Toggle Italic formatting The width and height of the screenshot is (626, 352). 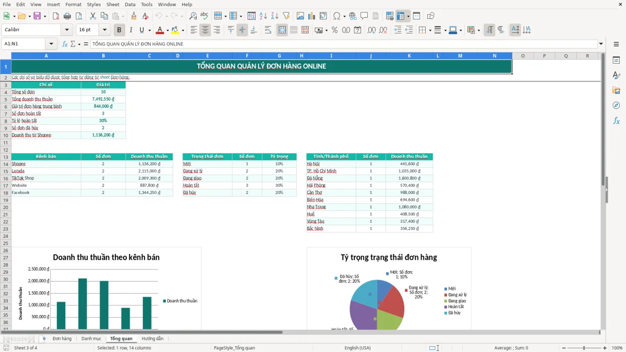coord(130,30)
